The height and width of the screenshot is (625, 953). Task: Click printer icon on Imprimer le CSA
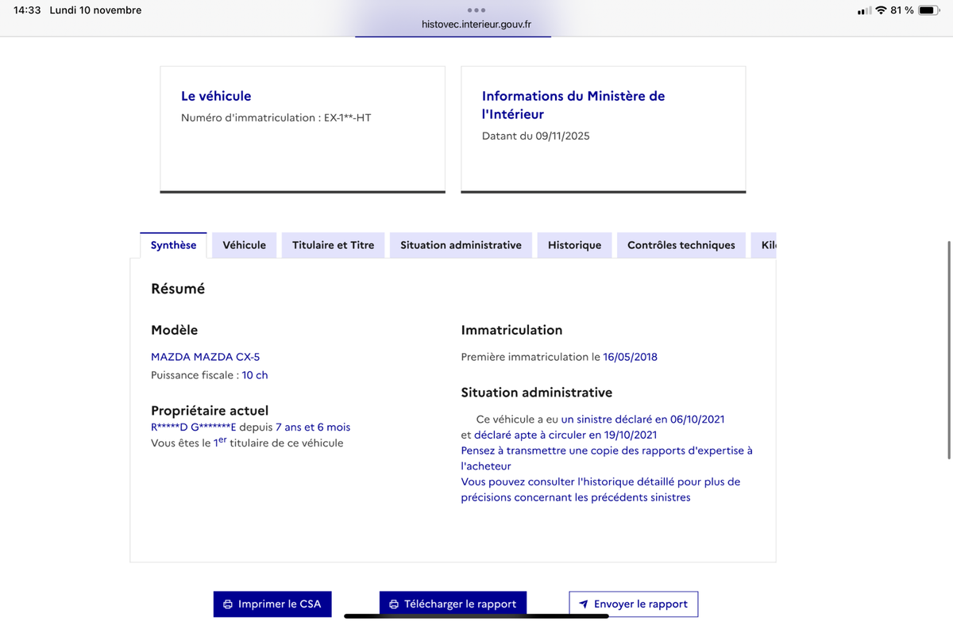[228, 604]
